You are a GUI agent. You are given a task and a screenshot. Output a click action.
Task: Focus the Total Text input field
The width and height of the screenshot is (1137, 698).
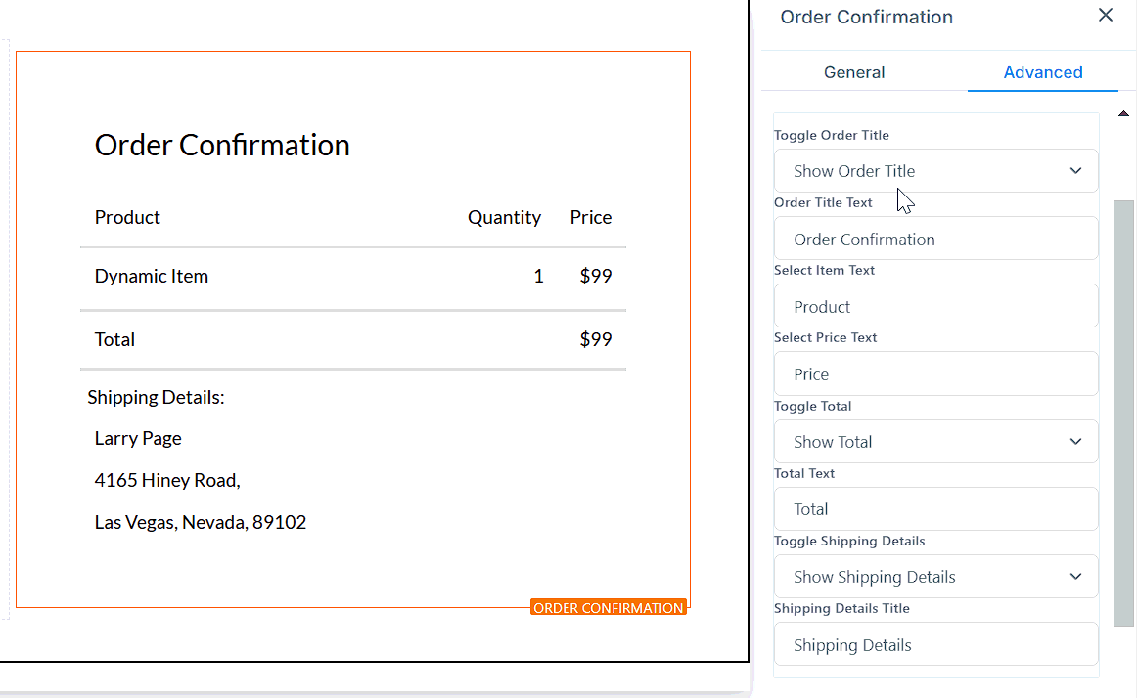click(935, 509)
